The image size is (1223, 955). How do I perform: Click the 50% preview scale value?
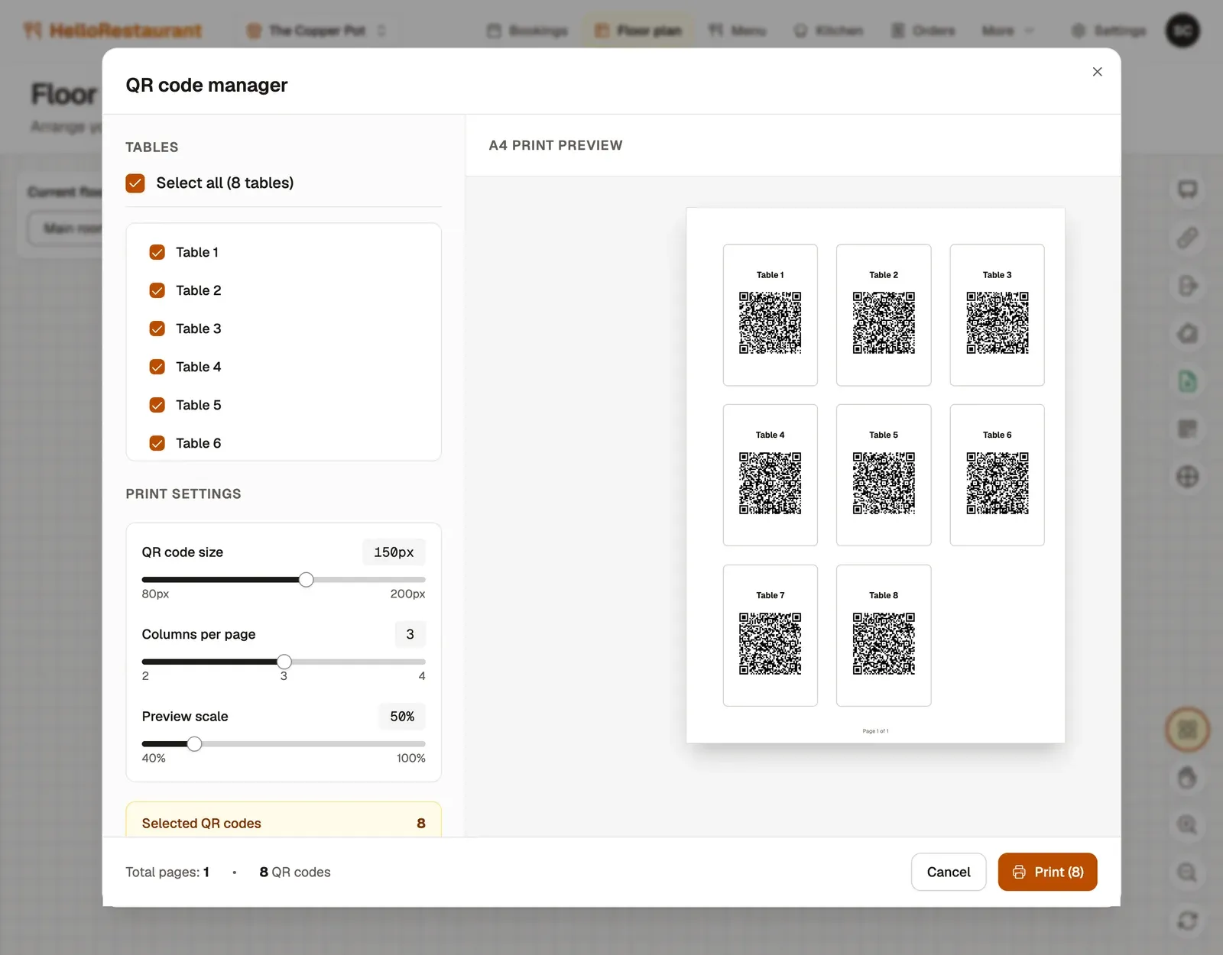click(402, 717)
